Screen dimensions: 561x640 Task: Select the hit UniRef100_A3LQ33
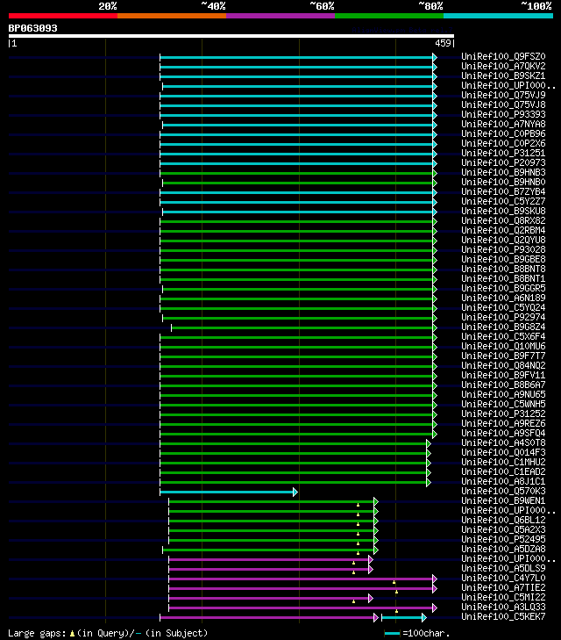[x=503, y=608]
